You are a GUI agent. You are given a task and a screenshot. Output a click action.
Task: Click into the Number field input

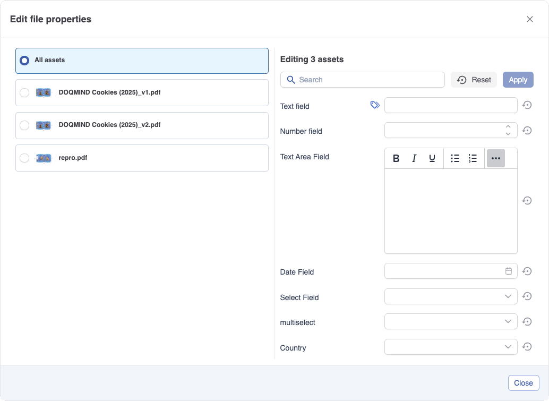[x=451, y=130]
